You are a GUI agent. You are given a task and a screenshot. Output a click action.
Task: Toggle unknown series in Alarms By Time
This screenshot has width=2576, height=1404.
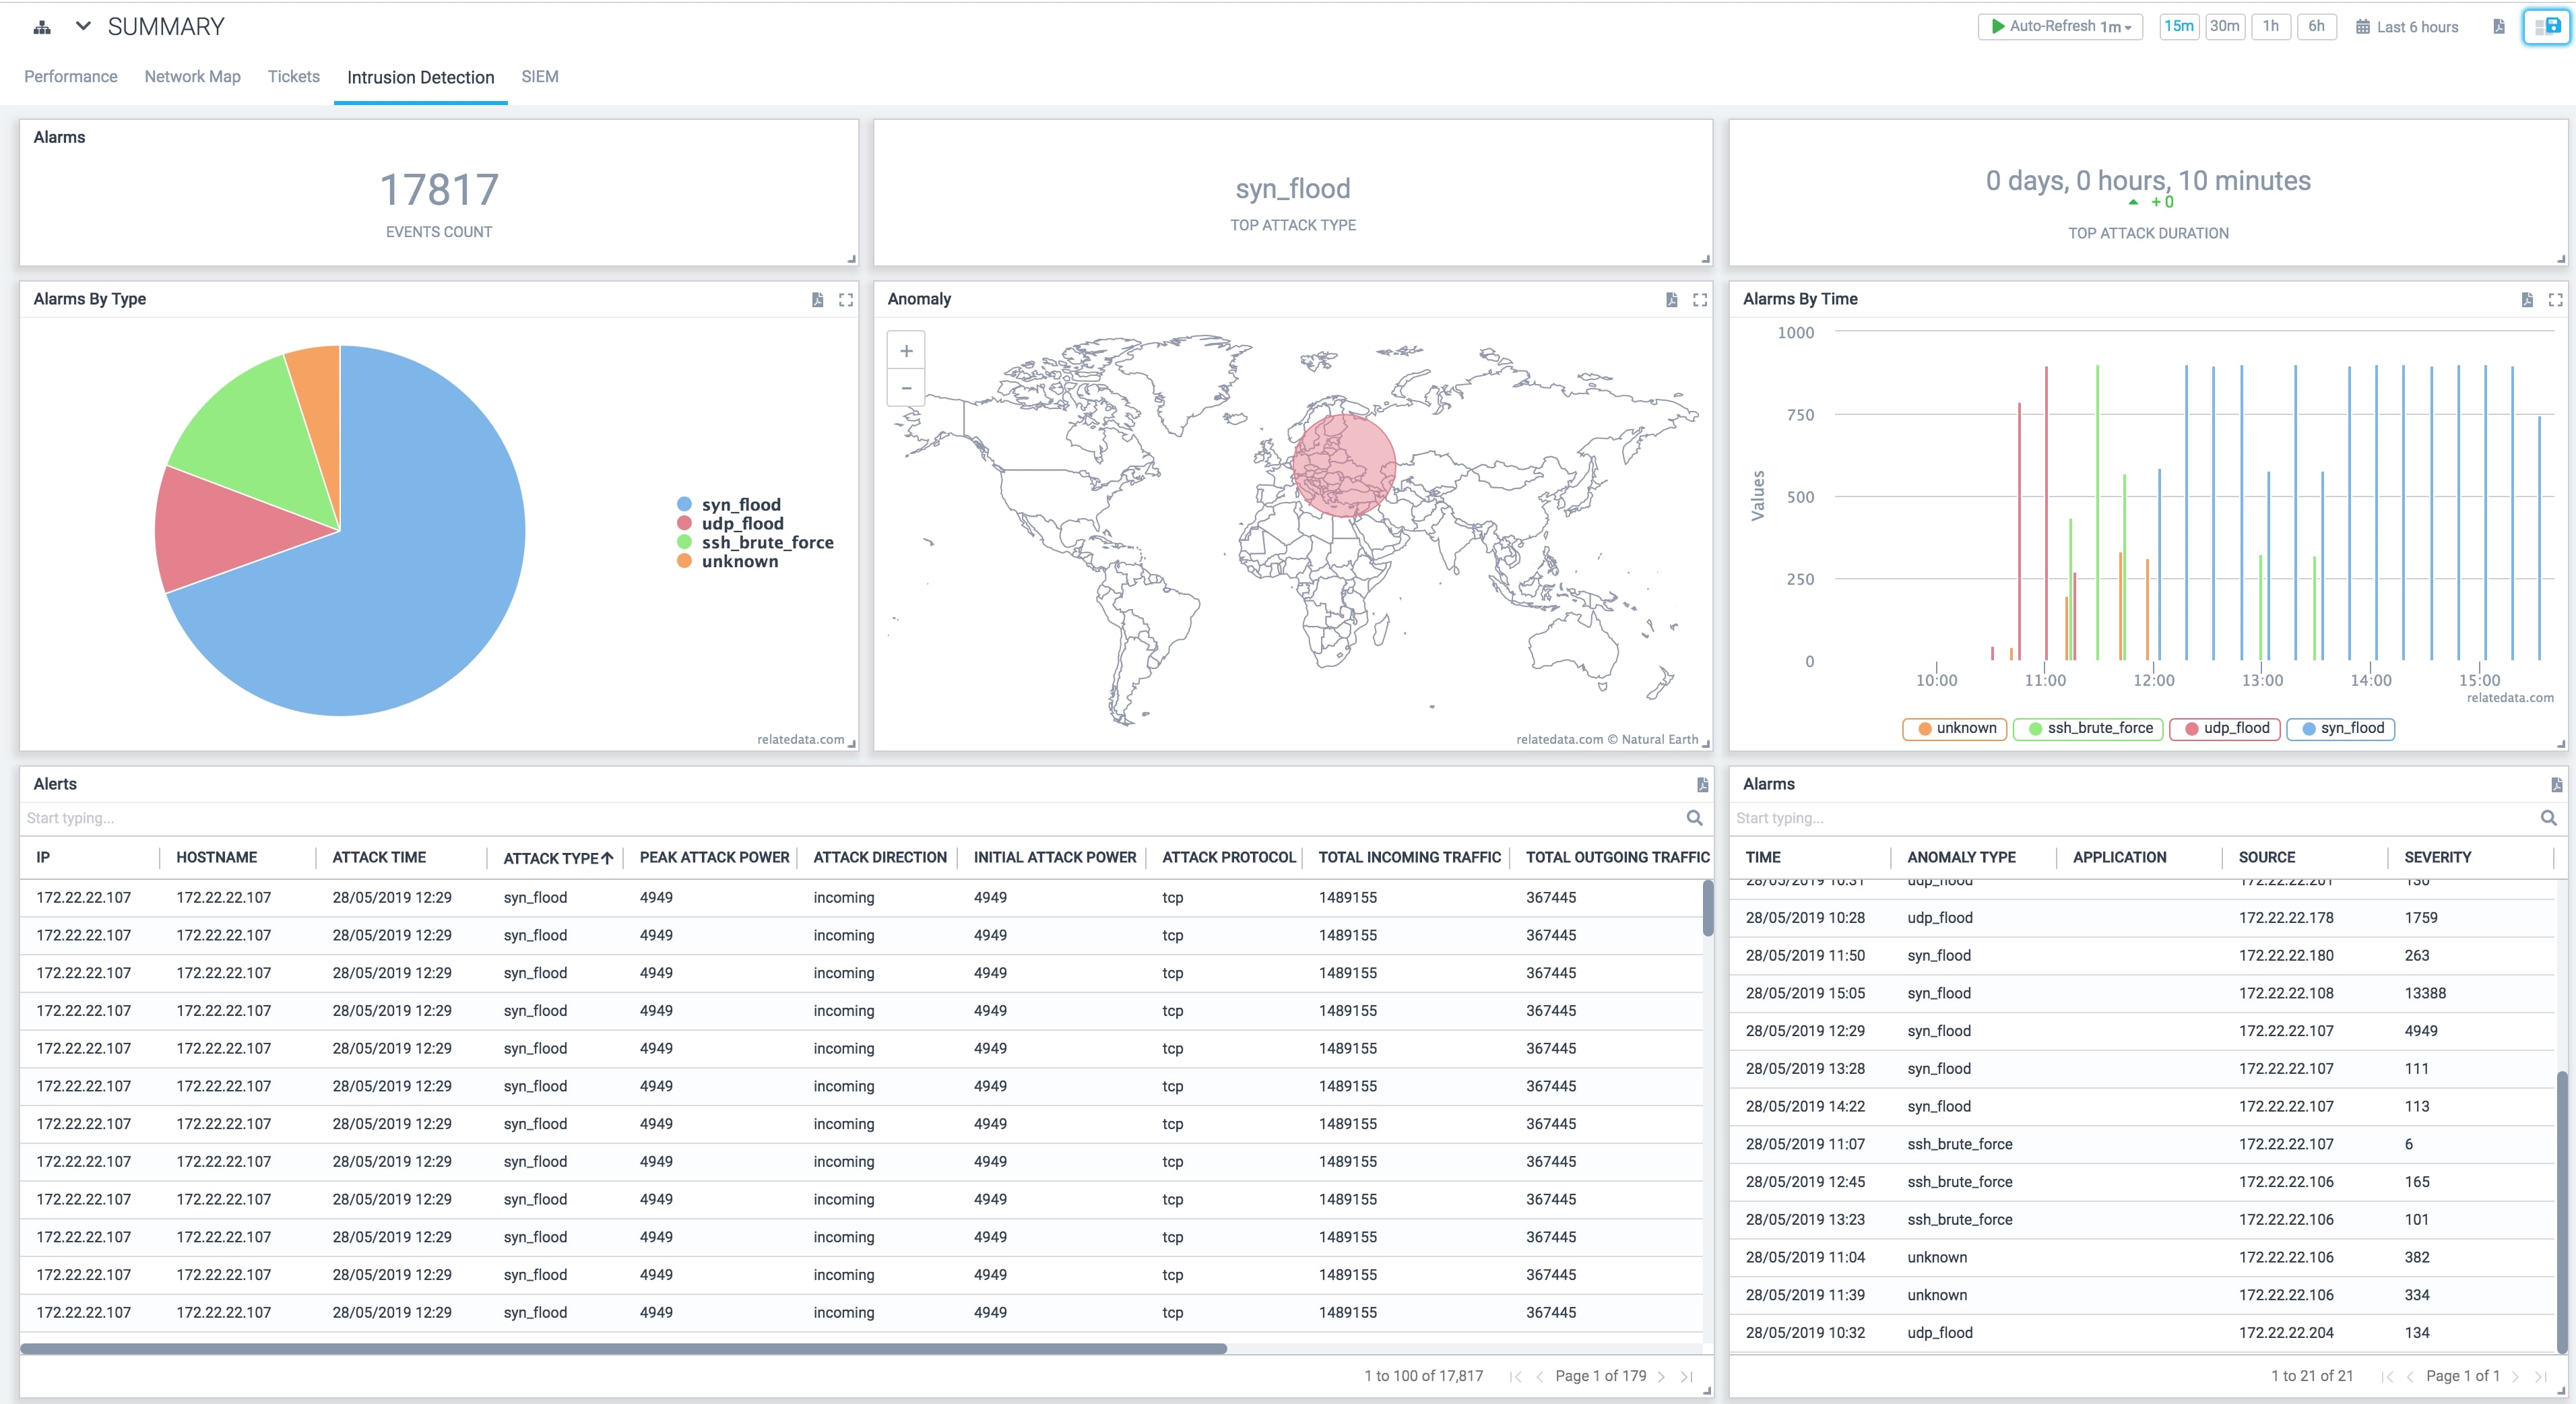(1954, 728)
